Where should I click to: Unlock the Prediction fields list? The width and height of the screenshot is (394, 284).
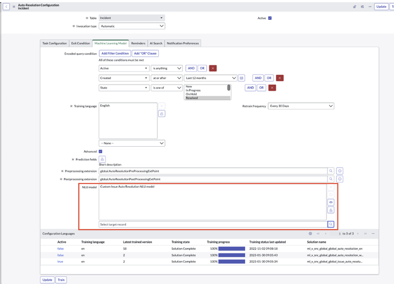pos(102,159)
